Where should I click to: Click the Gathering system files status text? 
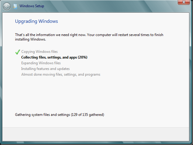tap(59, 115)
